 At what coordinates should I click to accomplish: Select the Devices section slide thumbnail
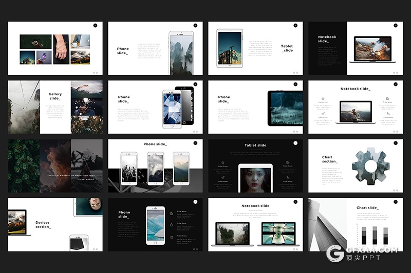(55, 225)
